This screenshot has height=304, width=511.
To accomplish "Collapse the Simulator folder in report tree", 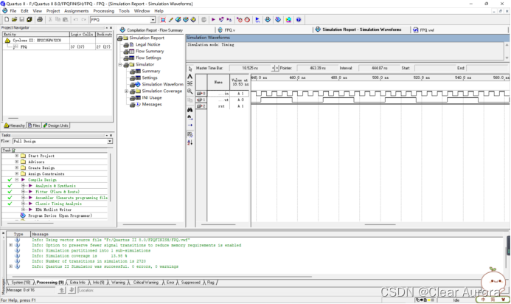I will coord(120,65).
